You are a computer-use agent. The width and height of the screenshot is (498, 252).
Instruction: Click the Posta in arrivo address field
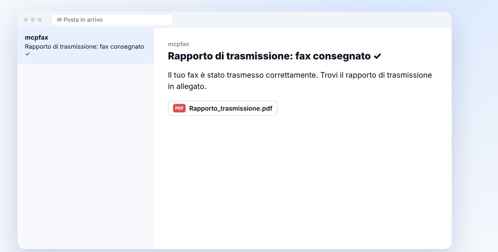(112, 19)
